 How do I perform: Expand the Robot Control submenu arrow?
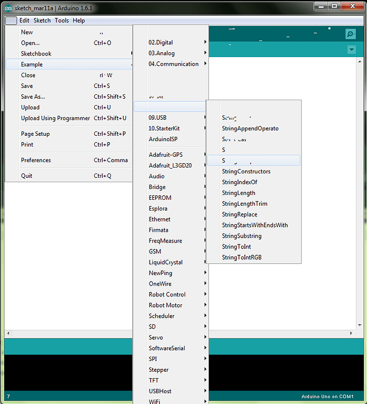pyautogui.click(x=205, y=294)
